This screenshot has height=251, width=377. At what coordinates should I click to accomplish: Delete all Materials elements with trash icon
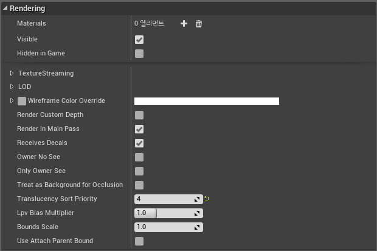[199, 24]
